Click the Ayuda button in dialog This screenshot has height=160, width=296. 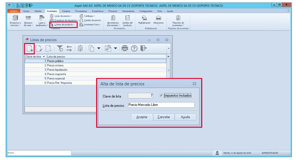185,117
